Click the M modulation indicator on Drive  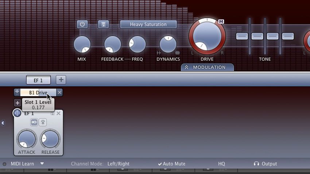[x=221, y=21]
